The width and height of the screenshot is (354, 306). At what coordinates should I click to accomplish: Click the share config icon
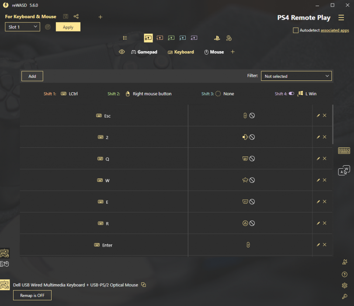coord(76,17)
